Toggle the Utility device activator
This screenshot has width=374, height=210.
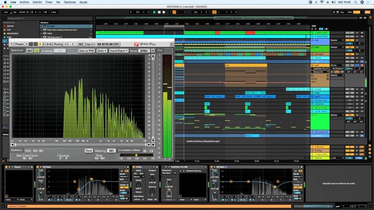[134, 167]
